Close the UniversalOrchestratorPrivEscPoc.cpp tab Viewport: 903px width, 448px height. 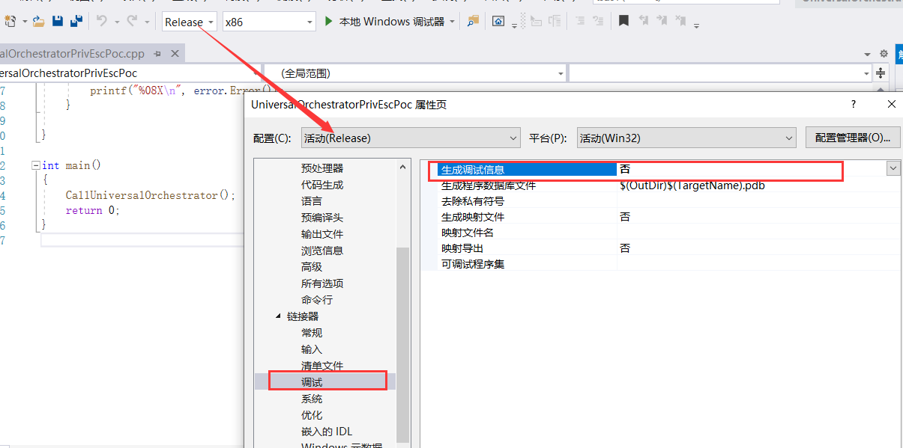click(x=175, y=54)
